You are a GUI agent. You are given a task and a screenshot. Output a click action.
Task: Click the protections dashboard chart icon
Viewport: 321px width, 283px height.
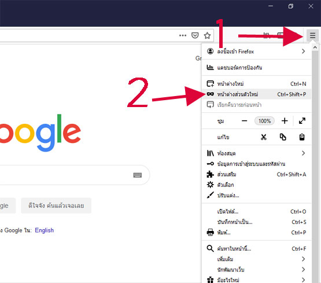pos(211,67)
